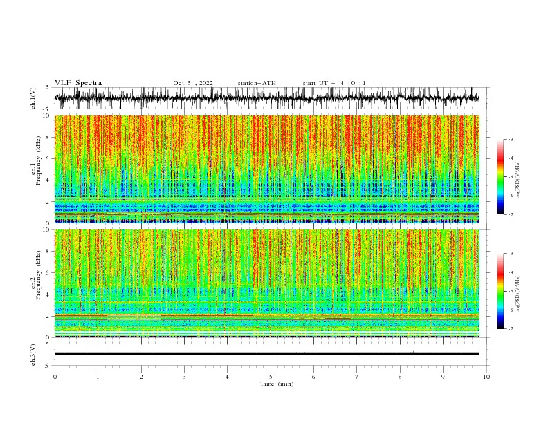Click the "4" kHz tick on ch.2 frequency axis
This screenshot has height=423, width=548.
tap(48, 294)
